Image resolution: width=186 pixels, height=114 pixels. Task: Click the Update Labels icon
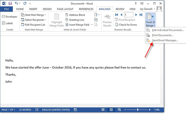(96, 25)
